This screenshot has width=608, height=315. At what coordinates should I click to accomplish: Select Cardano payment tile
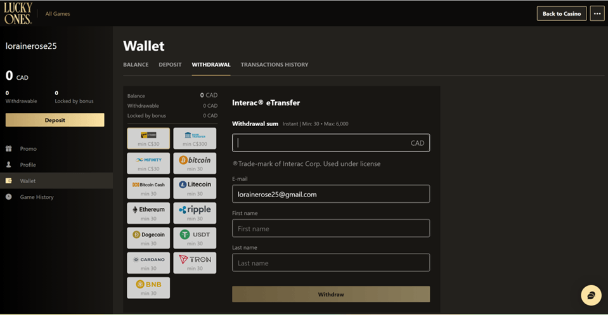tap(148, 262)
